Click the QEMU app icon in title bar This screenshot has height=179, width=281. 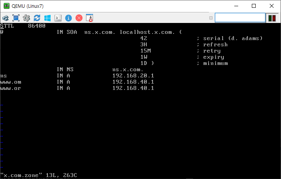[7, 6]
